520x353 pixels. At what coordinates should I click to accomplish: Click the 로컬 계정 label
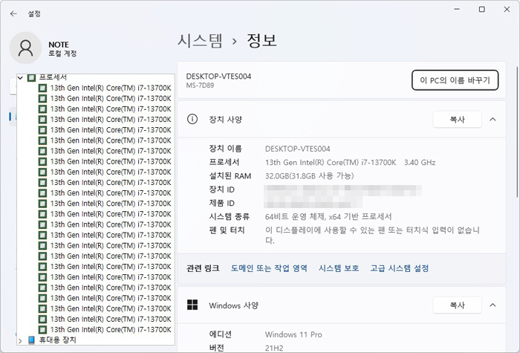click(62, 54)
